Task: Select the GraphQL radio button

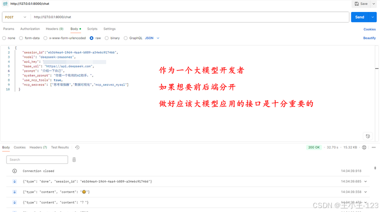Action: pyautogui.click(x=126, y=38)
